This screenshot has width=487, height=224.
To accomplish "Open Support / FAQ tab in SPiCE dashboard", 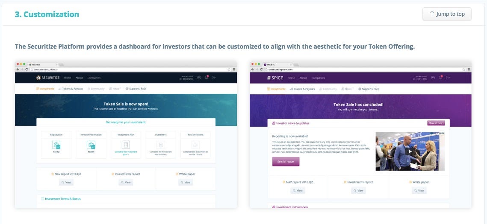I will 369,89.
